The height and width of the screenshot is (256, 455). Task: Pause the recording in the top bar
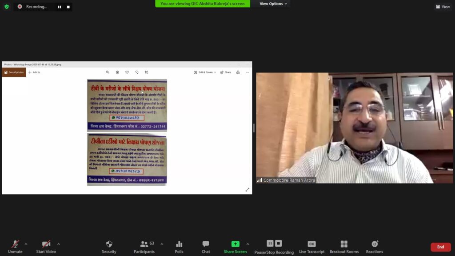[59, 7]
